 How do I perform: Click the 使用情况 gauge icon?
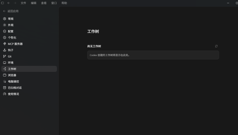(4, 94)
